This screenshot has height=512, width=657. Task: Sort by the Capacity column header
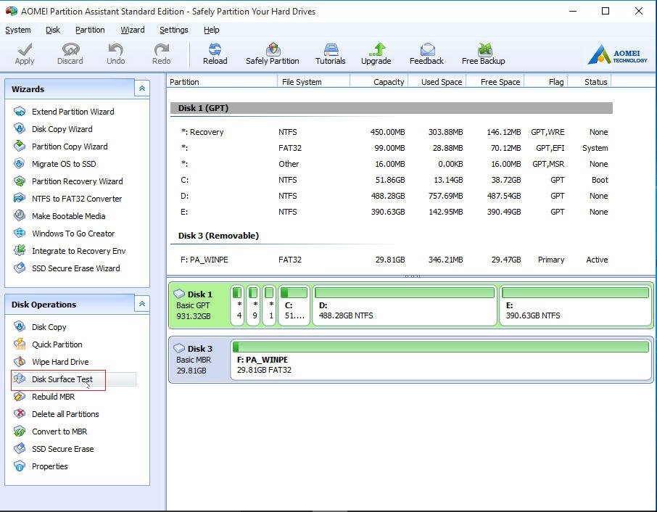pyautogui.click(x=388, y=82)
